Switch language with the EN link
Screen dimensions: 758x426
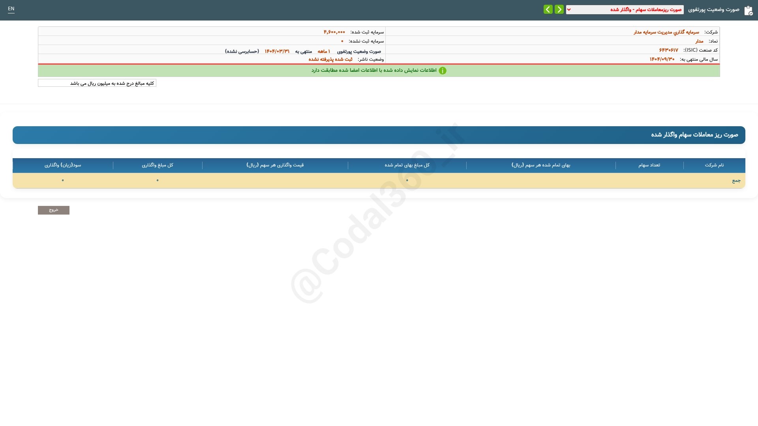(x=11, y=9)
